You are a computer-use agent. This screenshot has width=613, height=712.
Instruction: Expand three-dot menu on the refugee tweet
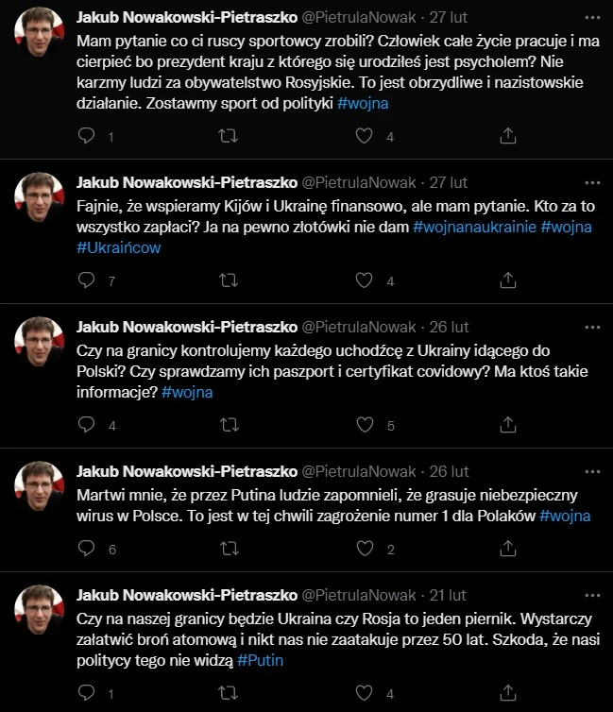click(x=592, y=327)
